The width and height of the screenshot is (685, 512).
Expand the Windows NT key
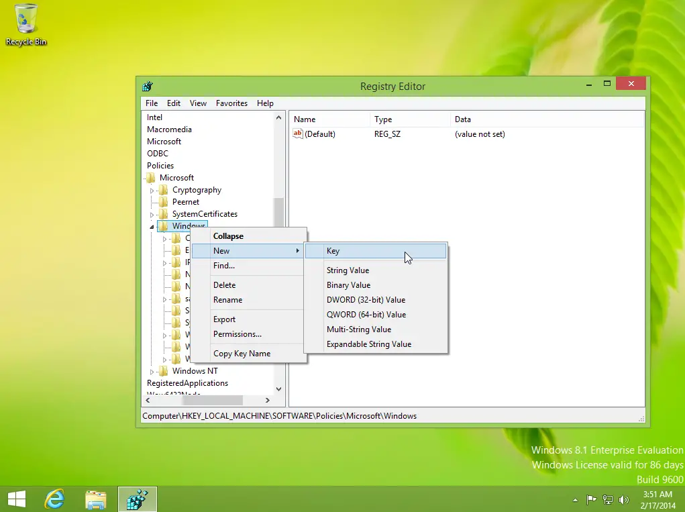(x=152, y=372)
